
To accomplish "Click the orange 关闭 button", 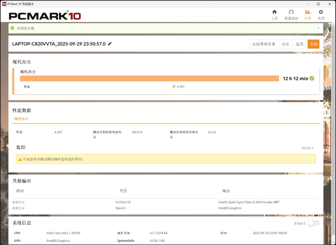I will tap(313, 44).
